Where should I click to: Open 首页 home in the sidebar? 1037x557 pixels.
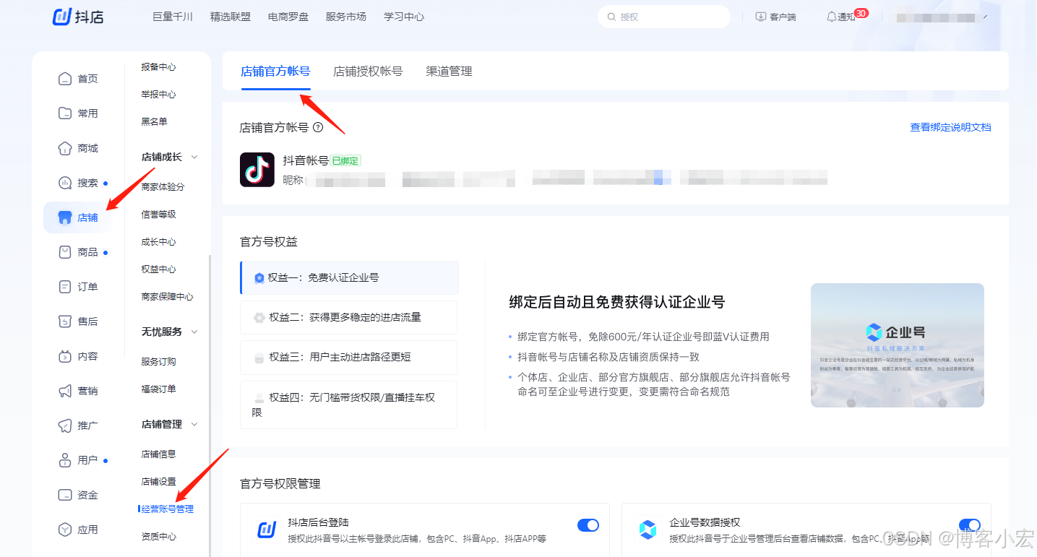coord(78,79)
